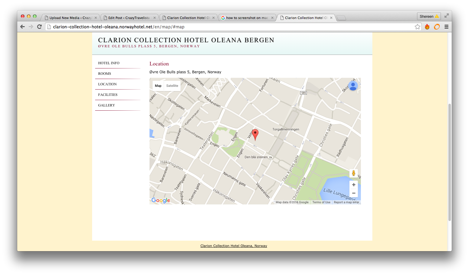Click the red location pin marker
The height and width of the screenshot is (275, 469).
255,134
